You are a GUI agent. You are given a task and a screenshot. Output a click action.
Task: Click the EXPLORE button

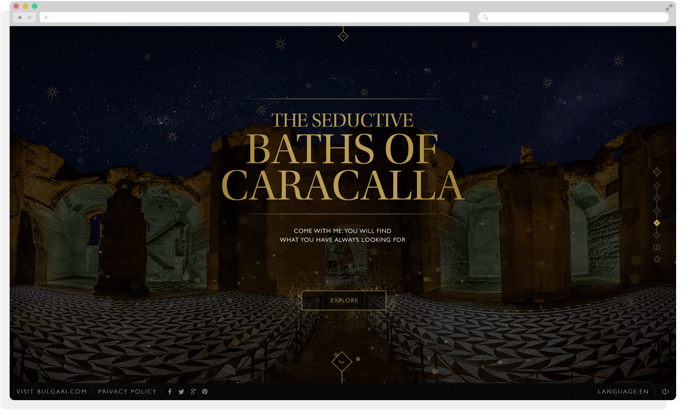click(344, 300)
